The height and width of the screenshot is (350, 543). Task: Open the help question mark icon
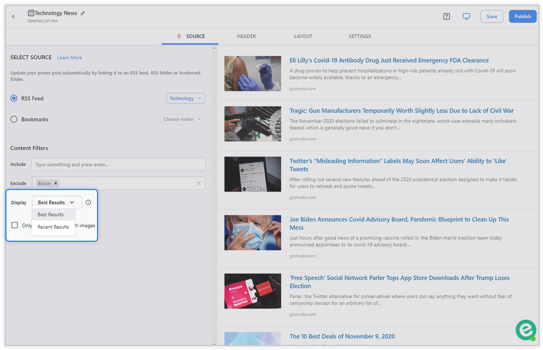(x=446, y=16)
